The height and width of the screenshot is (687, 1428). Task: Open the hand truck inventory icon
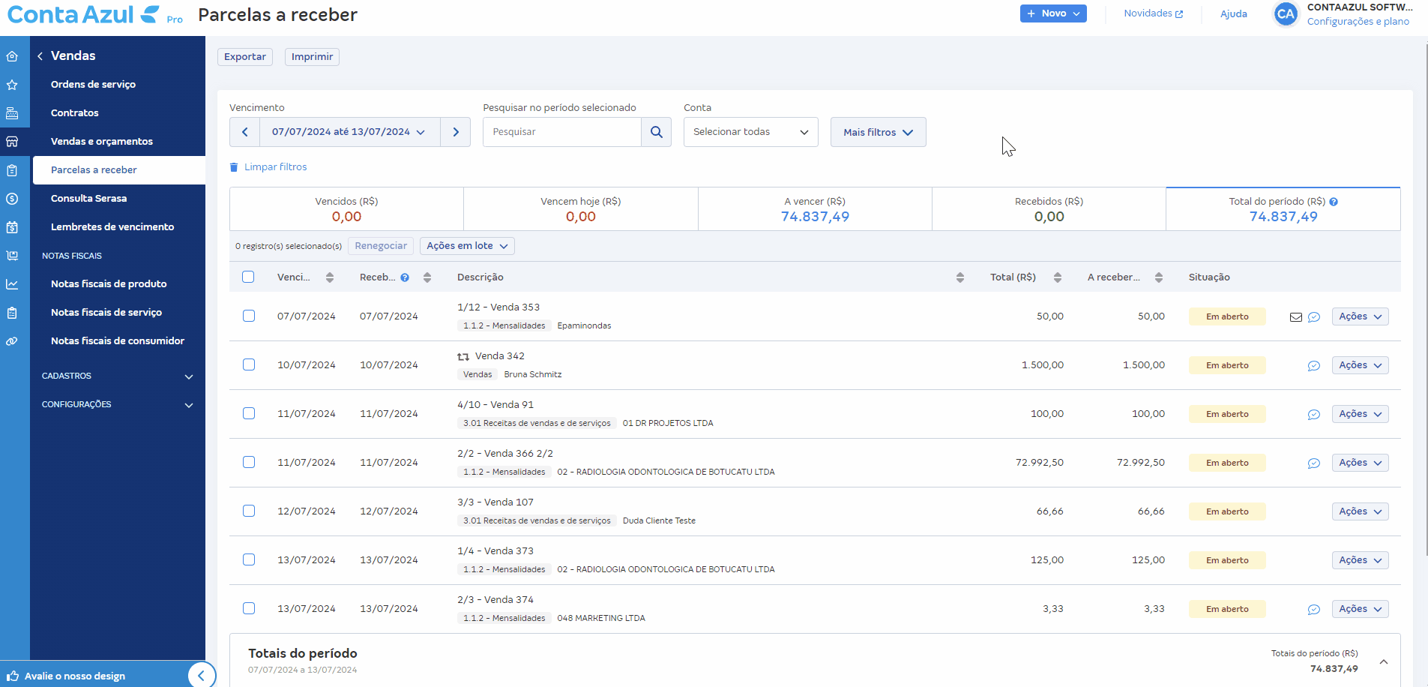pos(12,256)
